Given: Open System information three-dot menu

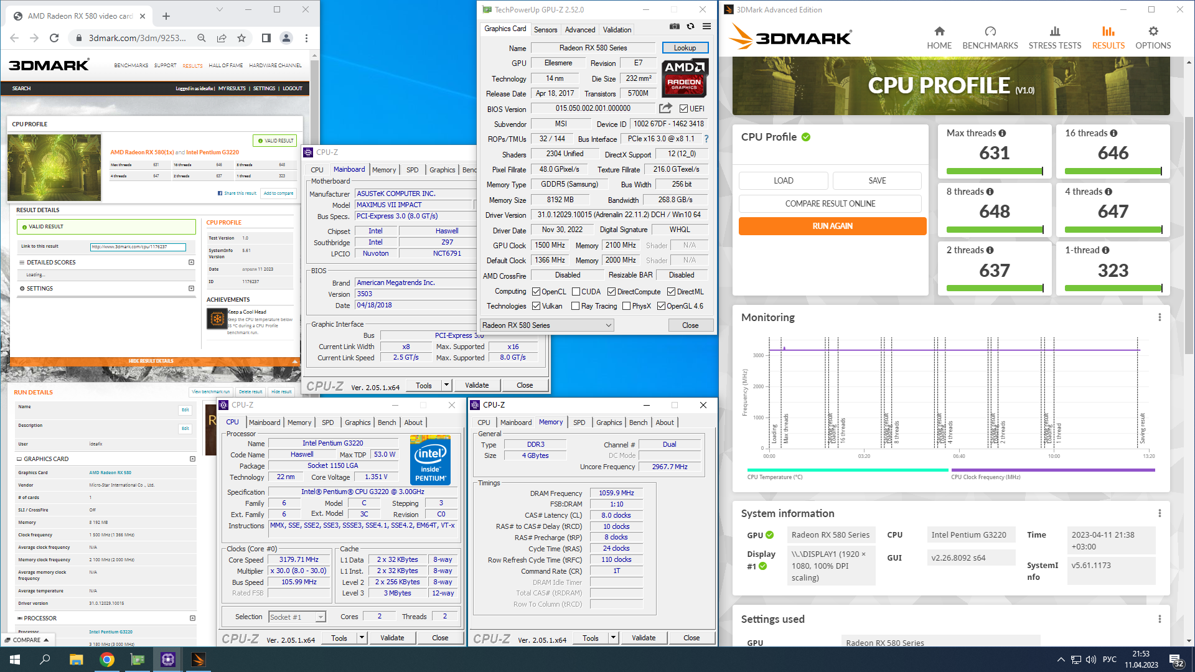Looking at the screenshot, I should 1160,513.
